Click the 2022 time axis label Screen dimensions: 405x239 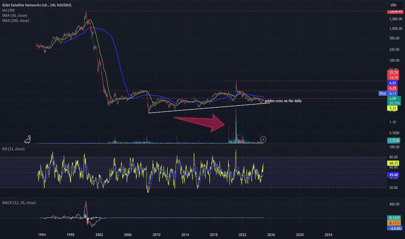242,235
